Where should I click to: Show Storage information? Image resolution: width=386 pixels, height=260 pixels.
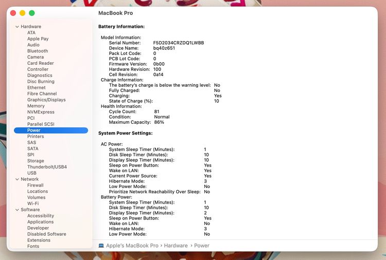(36, 161)
